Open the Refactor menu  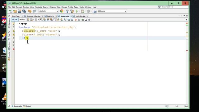click(53, 7)
